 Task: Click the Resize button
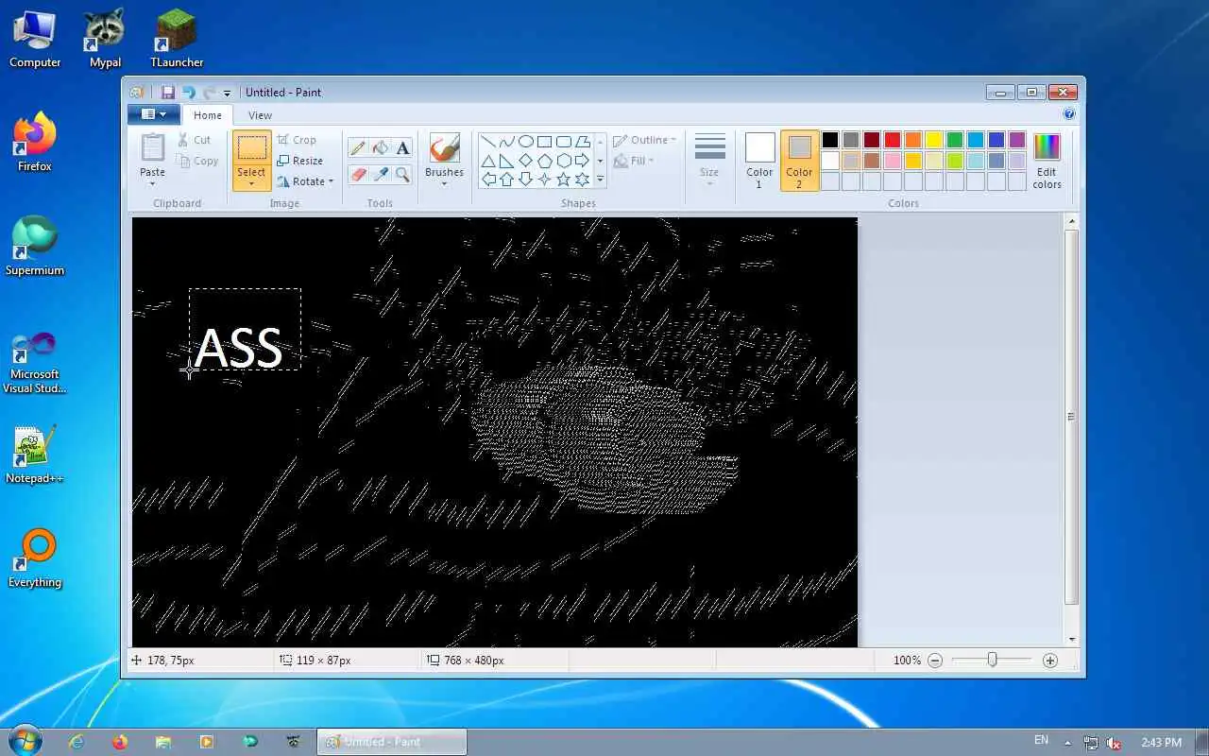[300, 161]
